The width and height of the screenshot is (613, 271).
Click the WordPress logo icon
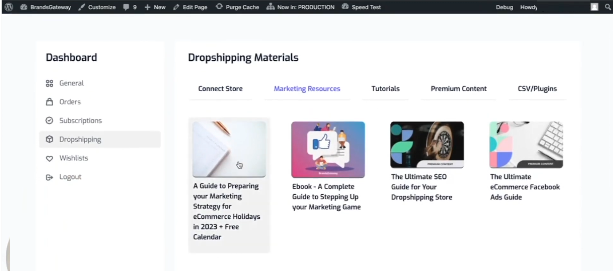pyautogui.click(x=9, y=7)
